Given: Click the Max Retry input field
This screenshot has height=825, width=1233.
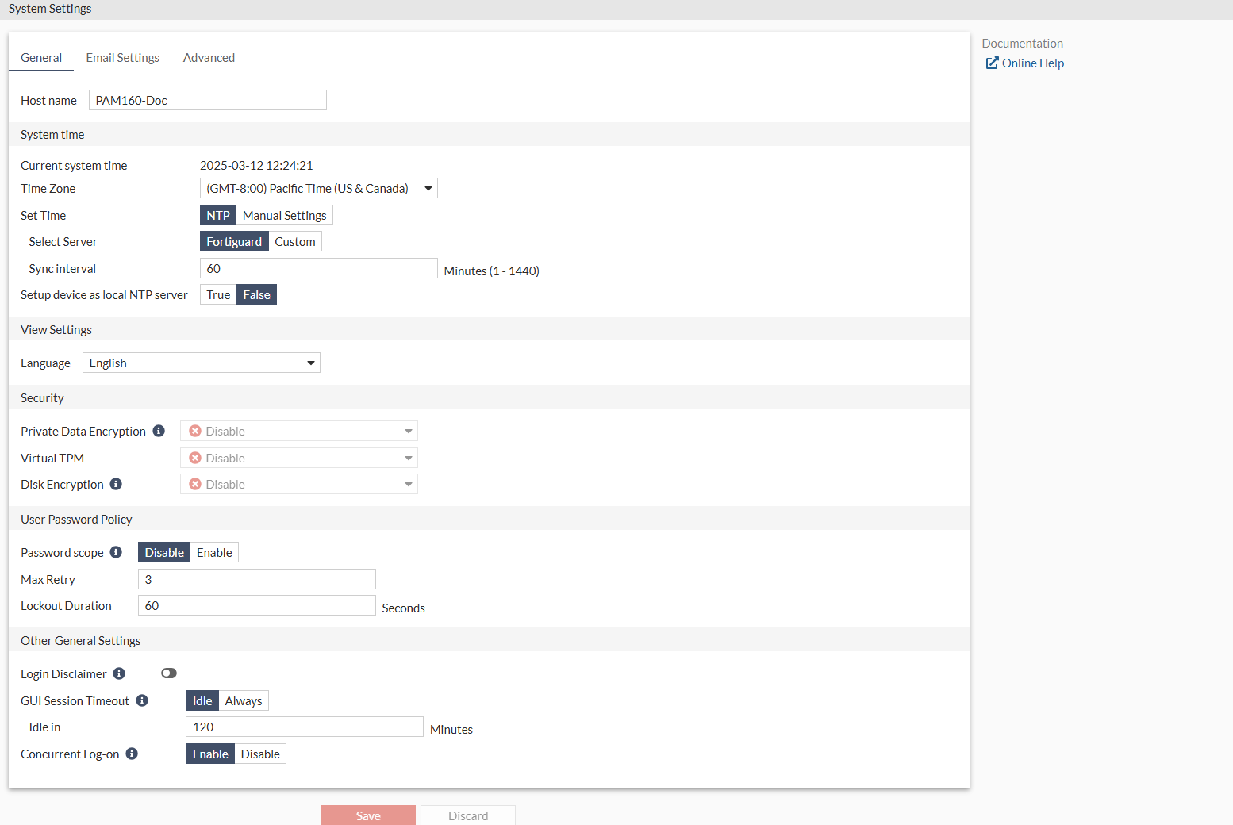Looking at the screenshot, I should click(x=257, y=579).
